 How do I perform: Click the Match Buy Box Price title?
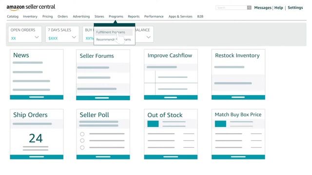tap(238, 115)
